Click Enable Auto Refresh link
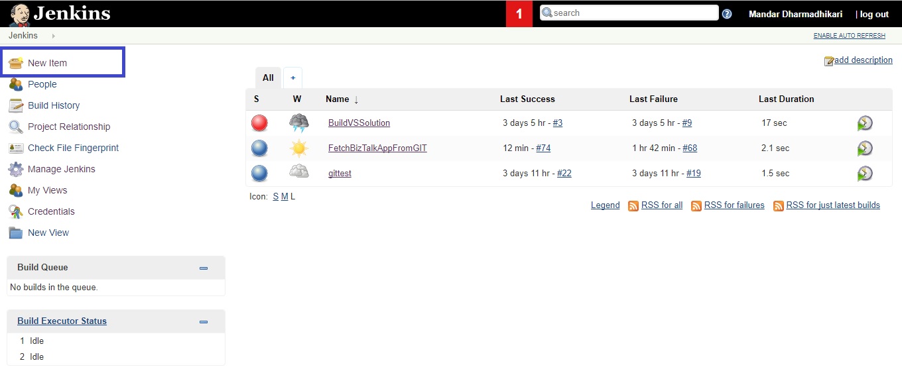This screenshot has height=379, width=902. pos(850,36)
